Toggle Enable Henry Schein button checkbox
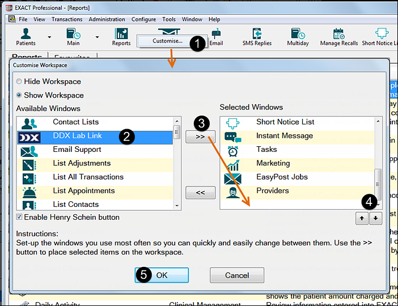Viewport: 398px width, 306px height. (19, 217)
